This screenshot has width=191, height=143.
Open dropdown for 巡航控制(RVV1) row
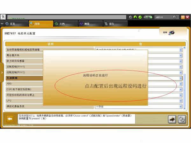tap(180, 67)
